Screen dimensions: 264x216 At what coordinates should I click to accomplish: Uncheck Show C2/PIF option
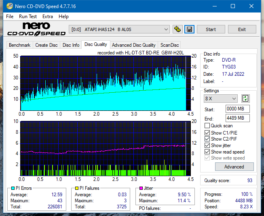207,139
